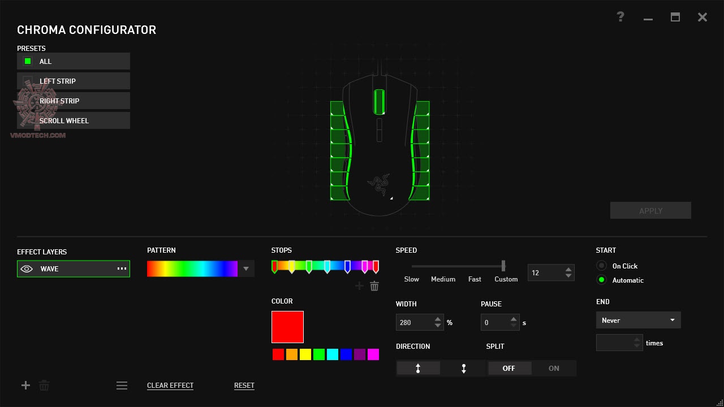The image size is (724, 407).
Task: Choose the Fast speed label
Action: coord(475,279)
